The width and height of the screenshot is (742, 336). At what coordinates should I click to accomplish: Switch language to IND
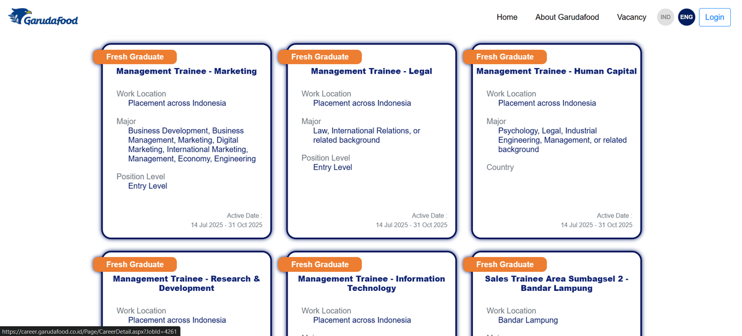[x=666, y=17]
